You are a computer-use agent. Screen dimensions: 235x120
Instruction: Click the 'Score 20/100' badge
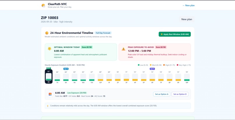point(87,47)
